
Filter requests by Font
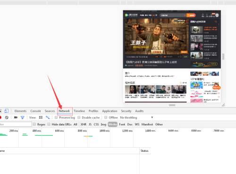122,124
